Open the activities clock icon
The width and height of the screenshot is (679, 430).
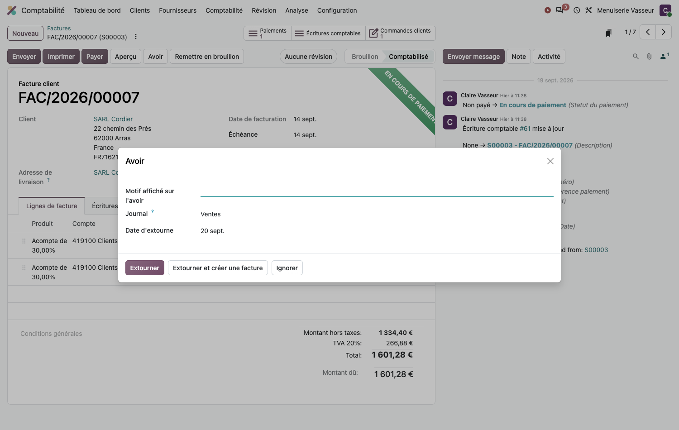pyautogui.click(x=577, y=10)
